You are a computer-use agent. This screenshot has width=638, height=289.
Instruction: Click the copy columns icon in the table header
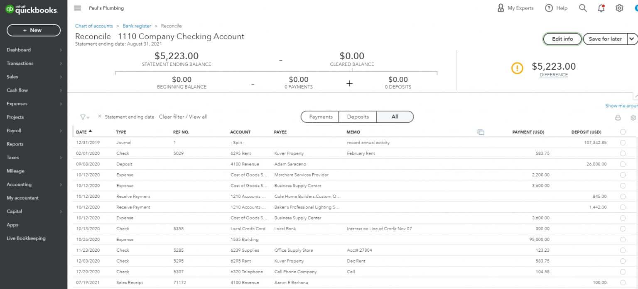click(481, 131)
